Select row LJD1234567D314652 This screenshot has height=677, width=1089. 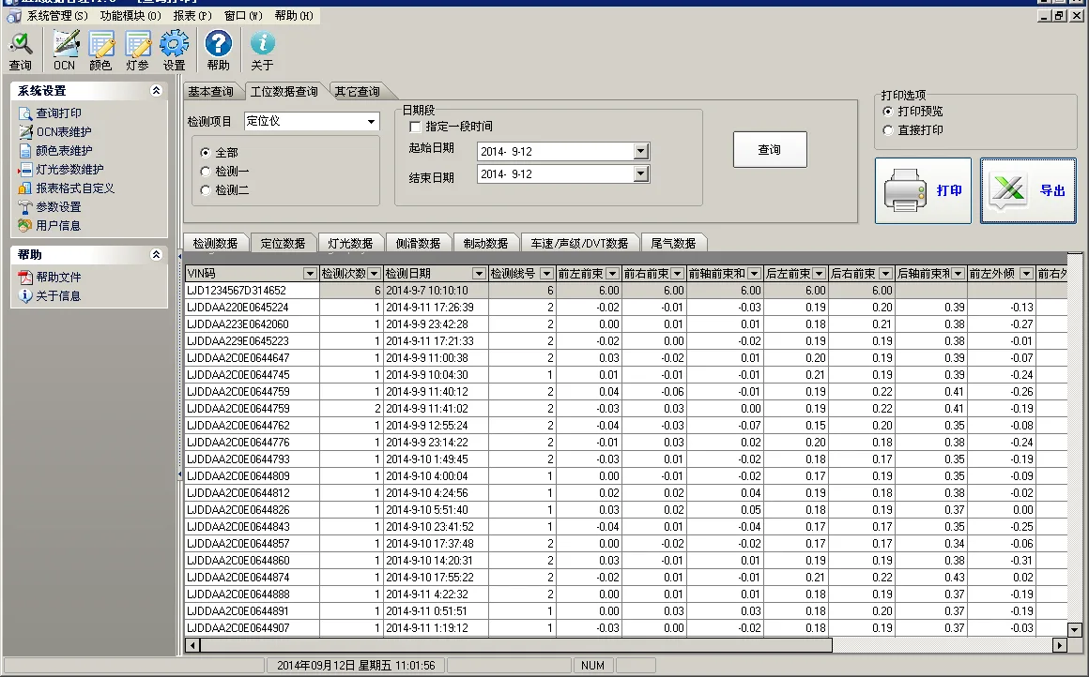coord(626,291)
